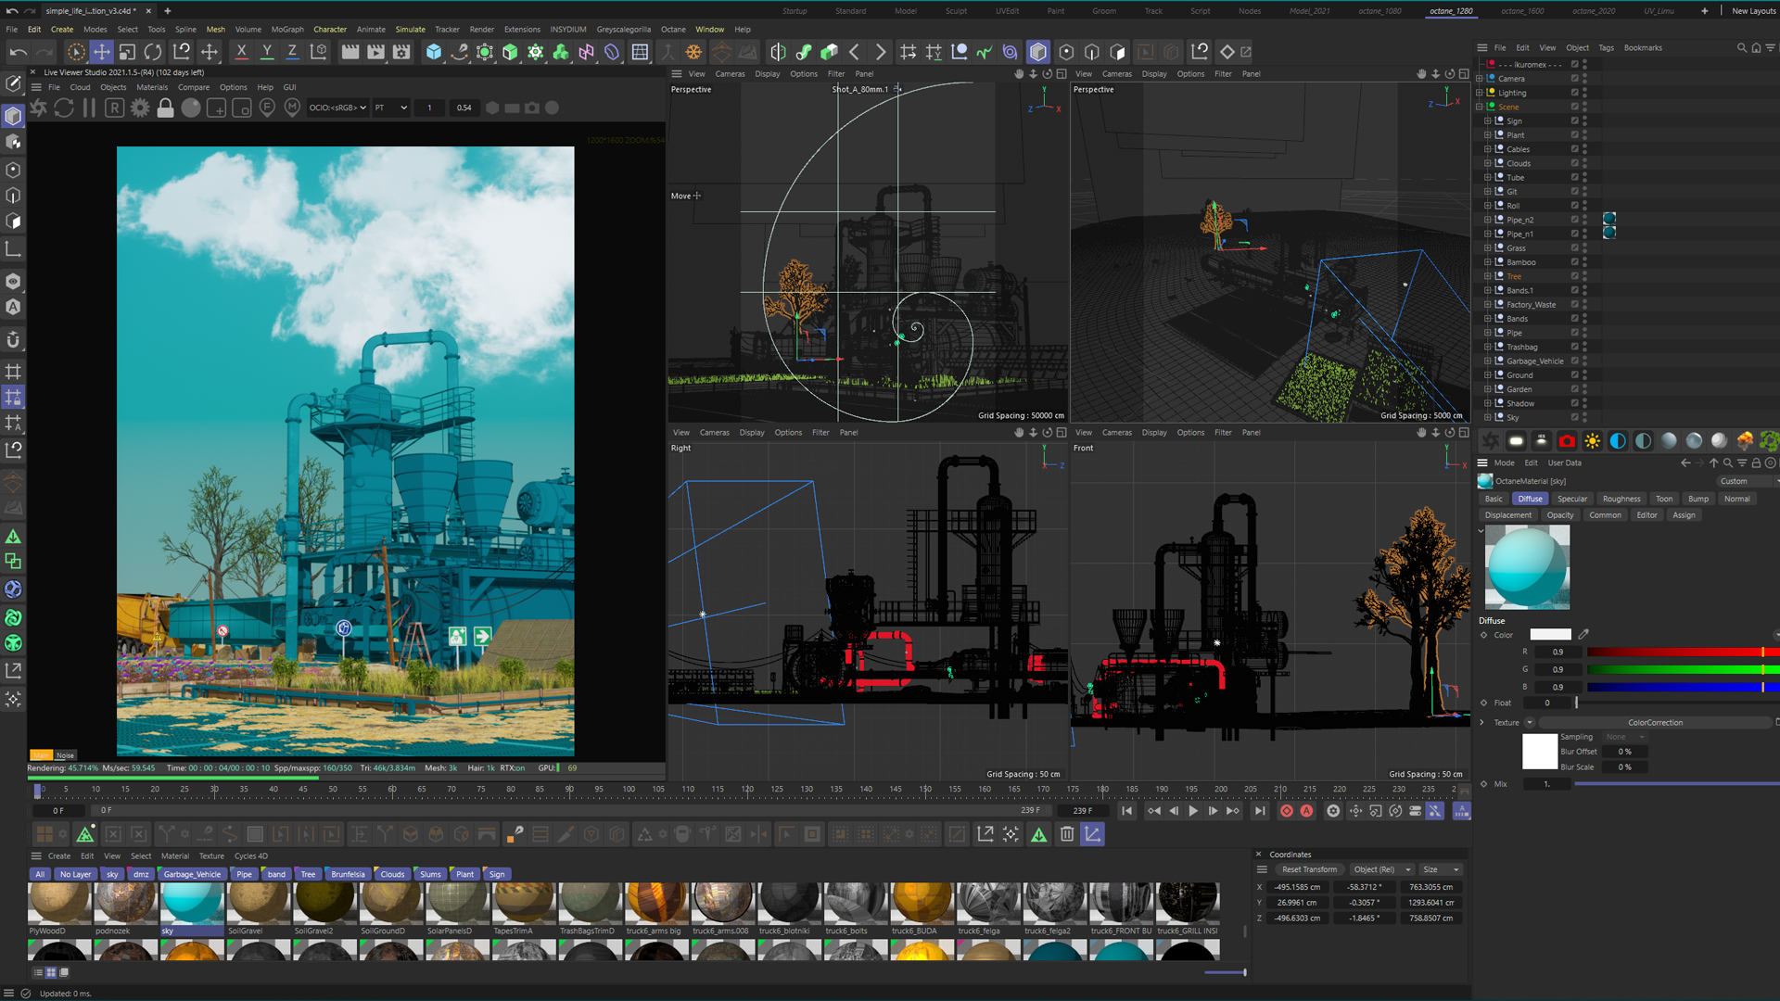Open the Simulate menu
This screenshot has width=1780, height=1001.
(410, 29)
